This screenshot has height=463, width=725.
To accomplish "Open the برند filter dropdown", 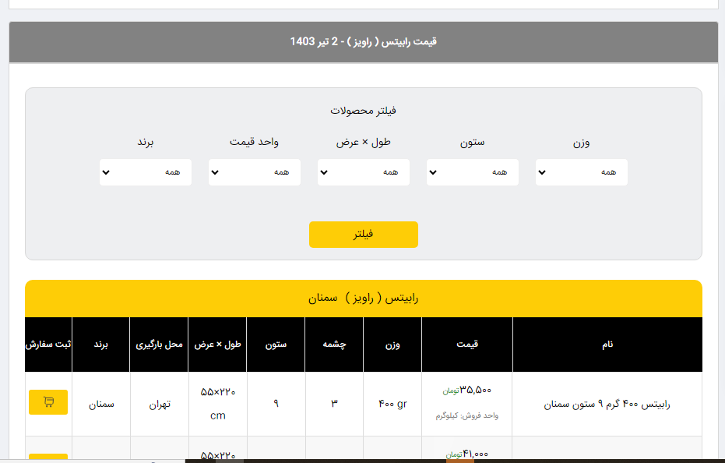I will [x=145, y=172].
